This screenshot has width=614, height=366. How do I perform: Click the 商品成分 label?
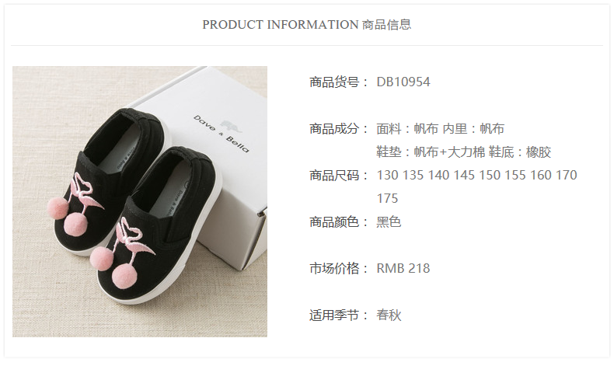coord(334,128)
